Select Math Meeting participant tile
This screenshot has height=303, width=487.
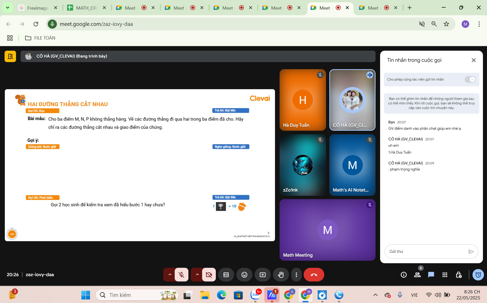pos(328,230)
